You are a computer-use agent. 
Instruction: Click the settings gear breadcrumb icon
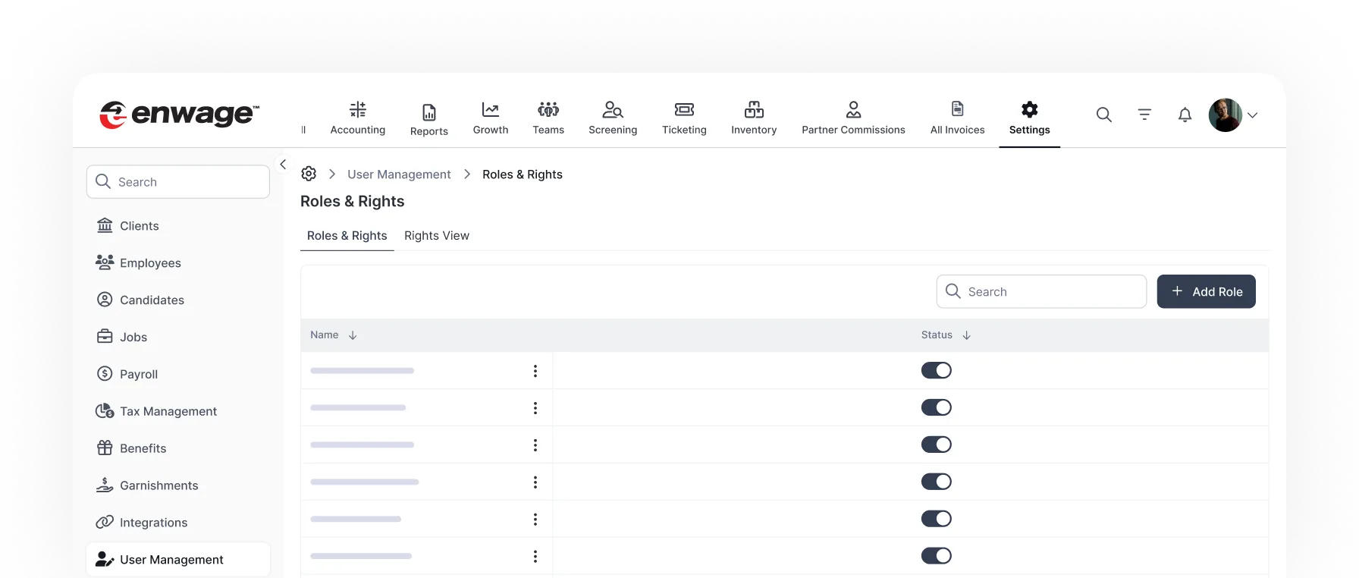tap(309, 174)
